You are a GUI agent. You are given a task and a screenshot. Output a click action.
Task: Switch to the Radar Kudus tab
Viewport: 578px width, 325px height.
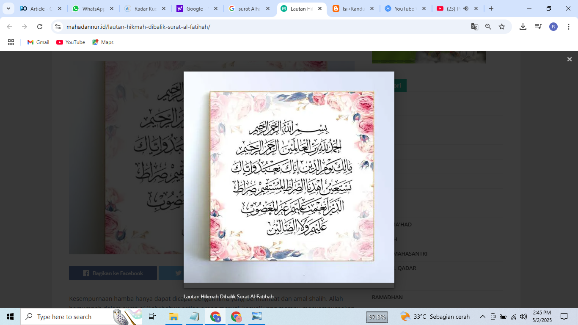click(145, 8)
